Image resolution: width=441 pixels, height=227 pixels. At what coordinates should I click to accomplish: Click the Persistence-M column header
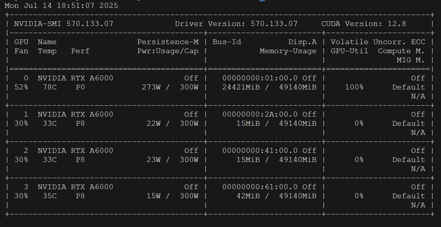coord(168,42)
